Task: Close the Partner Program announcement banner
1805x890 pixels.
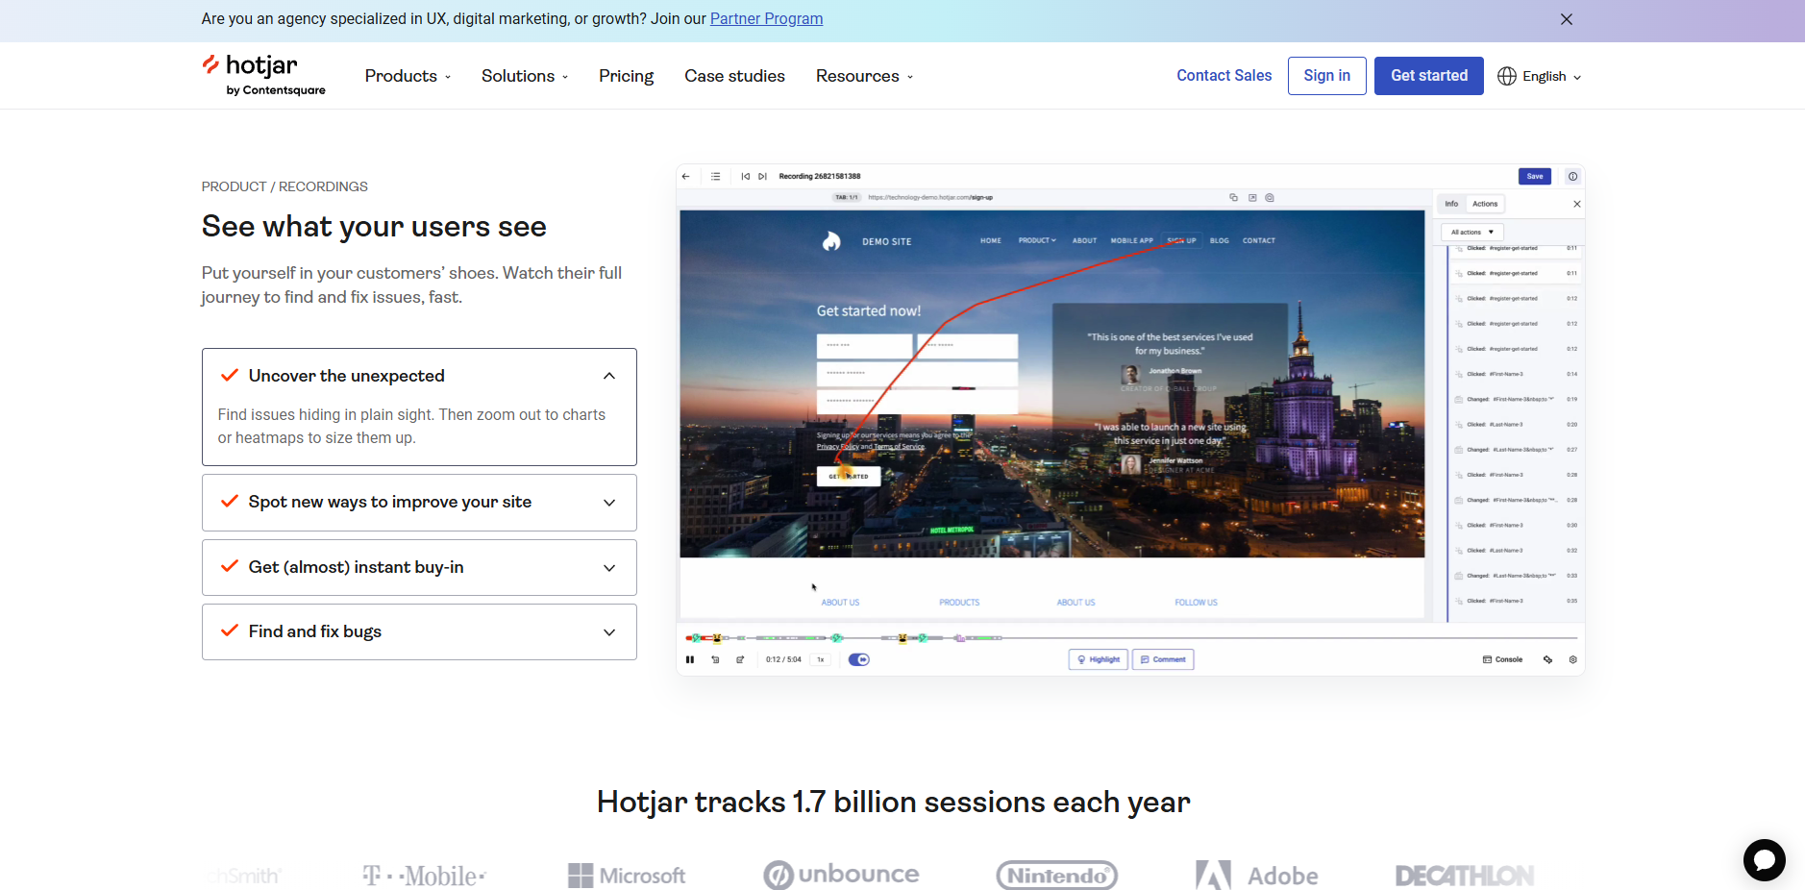Action: 1567,19
